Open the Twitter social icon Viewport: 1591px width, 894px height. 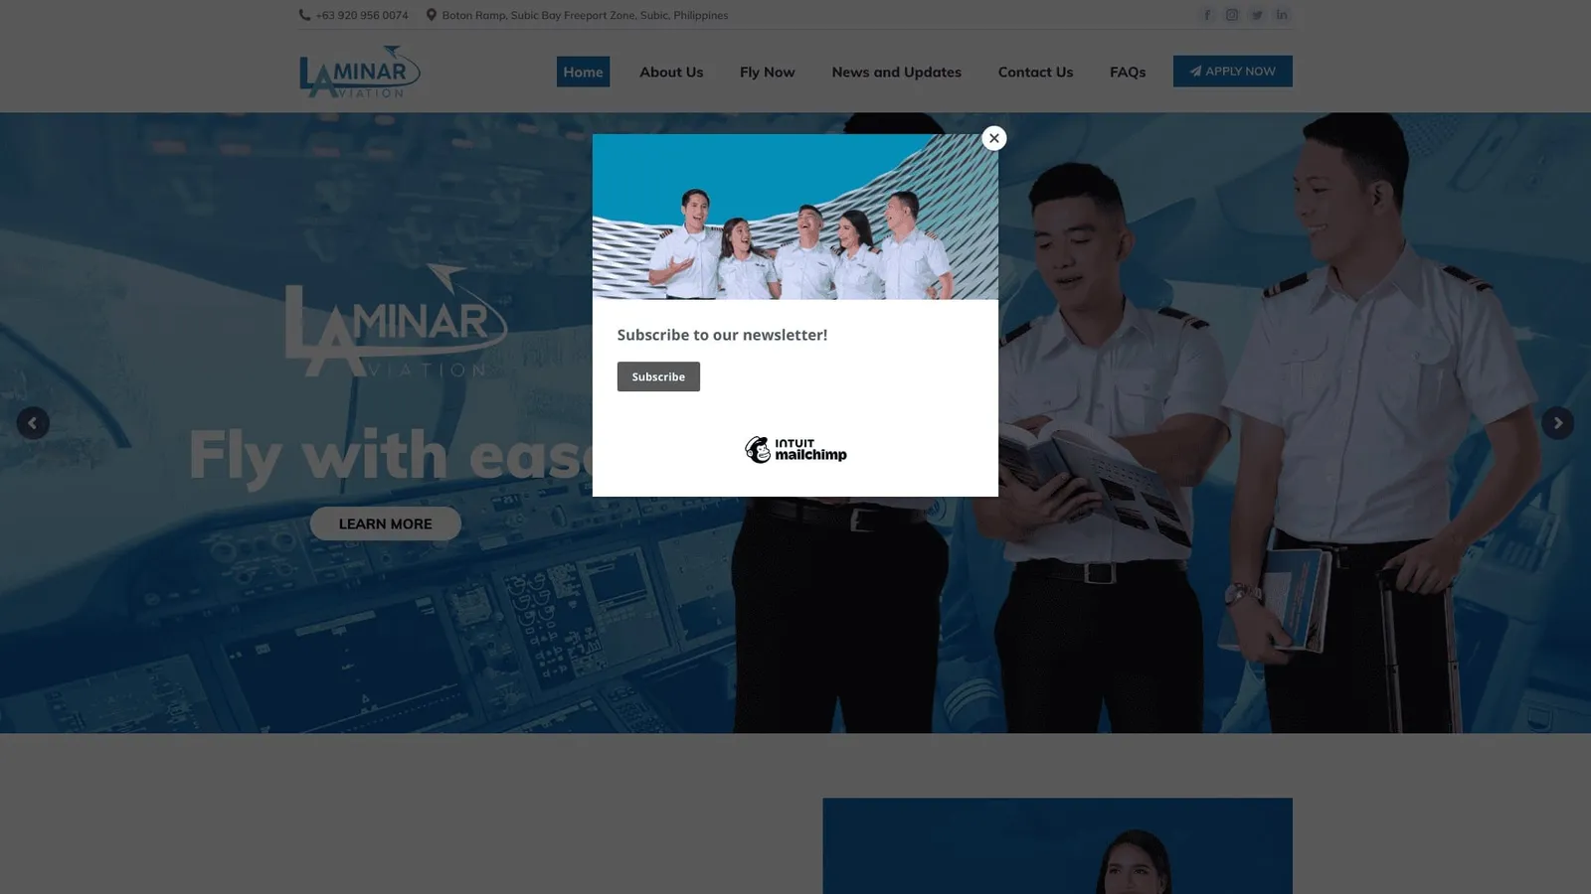(1257, 15)
